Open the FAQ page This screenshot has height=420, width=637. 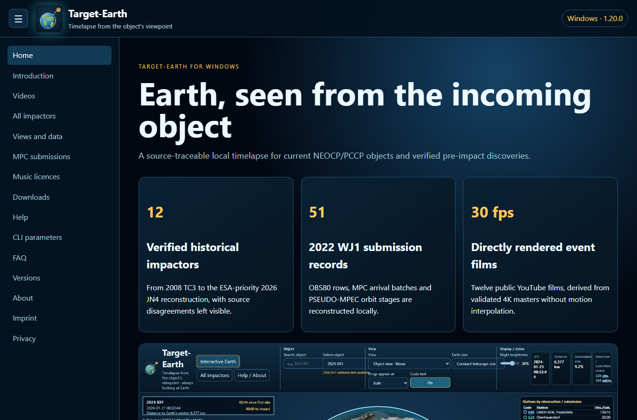59,258
